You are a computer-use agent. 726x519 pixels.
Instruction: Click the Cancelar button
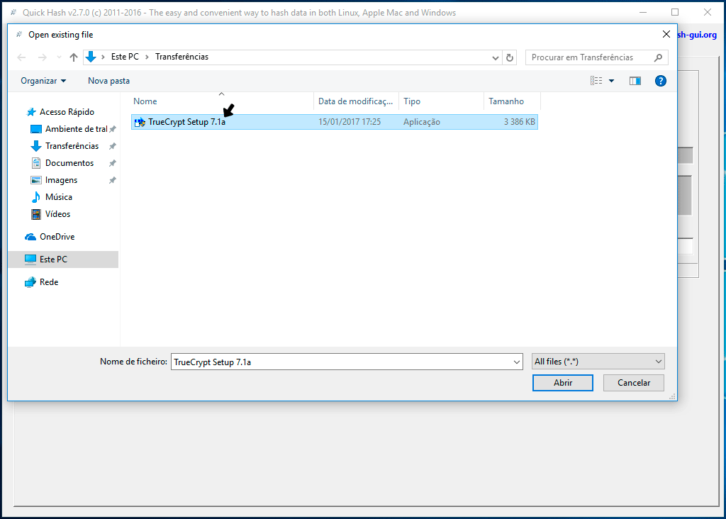[x=633, y=383]
